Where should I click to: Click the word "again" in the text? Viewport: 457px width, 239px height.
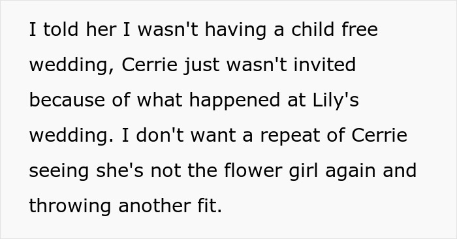point(350,172)
